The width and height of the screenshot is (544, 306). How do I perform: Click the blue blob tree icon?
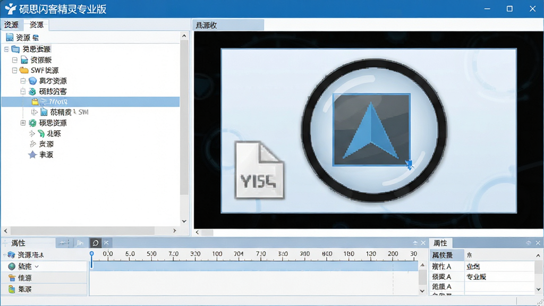tap(32, 81)
